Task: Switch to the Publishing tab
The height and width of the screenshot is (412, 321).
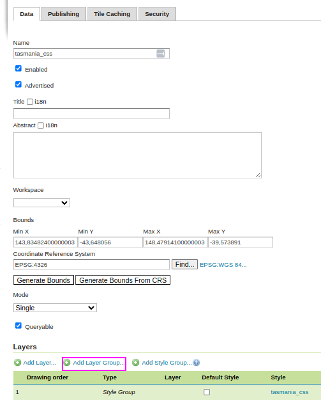Action: (x=63, y=14)
